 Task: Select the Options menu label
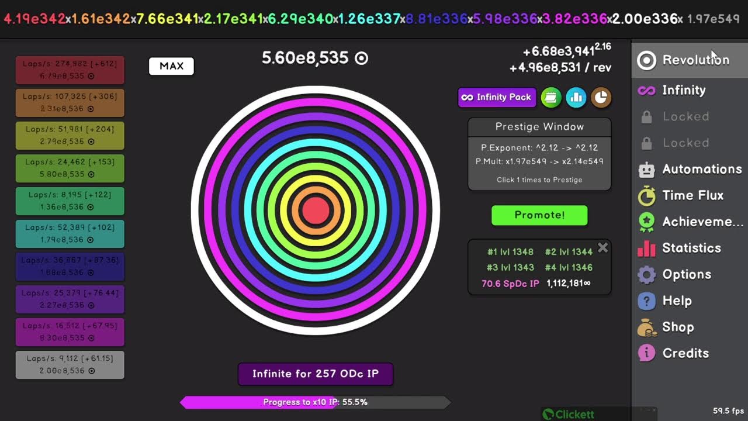point(687,275)
